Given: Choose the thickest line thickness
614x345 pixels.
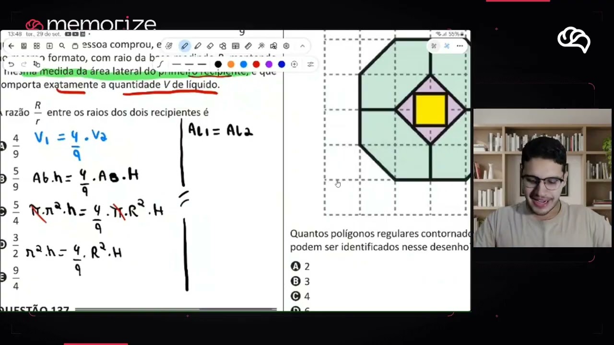Looking at the screenshot, I should coord(202,64).
